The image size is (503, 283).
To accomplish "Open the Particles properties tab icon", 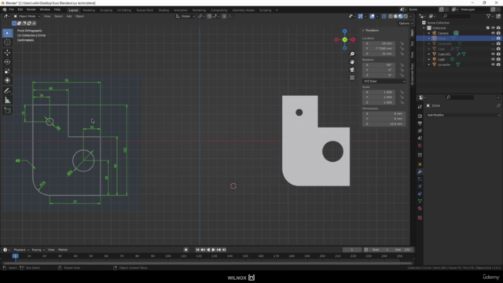I will (420, 179).
